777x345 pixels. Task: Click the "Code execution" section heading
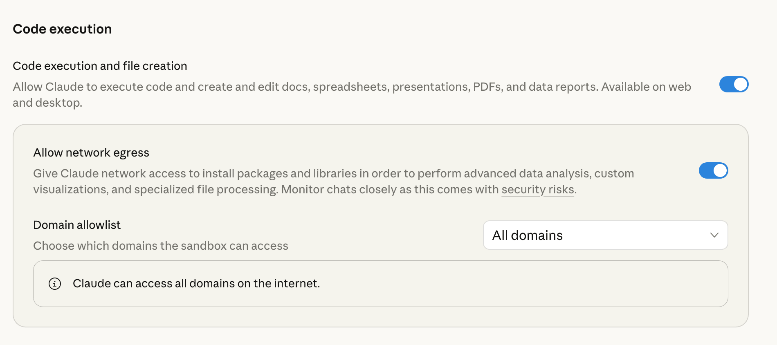62,29
